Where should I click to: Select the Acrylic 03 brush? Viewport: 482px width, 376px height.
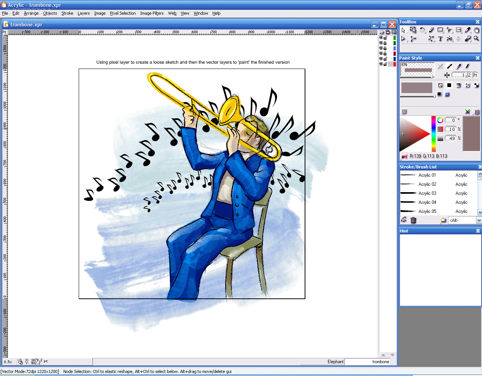point(438,193)
